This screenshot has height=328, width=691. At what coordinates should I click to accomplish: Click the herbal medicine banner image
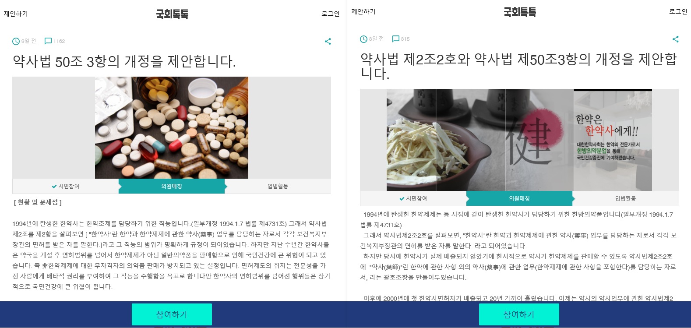pyautogui.click(x=519, y=140)
